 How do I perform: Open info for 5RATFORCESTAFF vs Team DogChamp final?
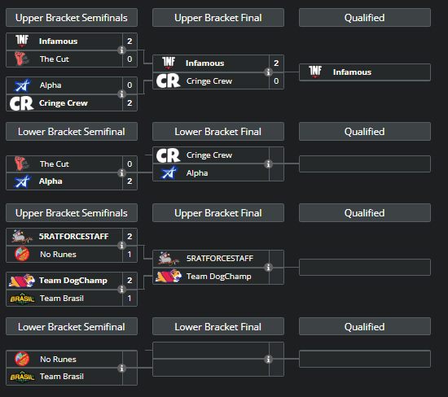pyautogui.click(x=268, y=267)
